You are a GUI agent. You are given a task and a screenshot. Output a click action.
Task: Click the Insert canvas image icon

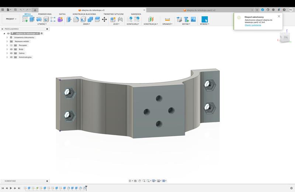coord(193,19)
